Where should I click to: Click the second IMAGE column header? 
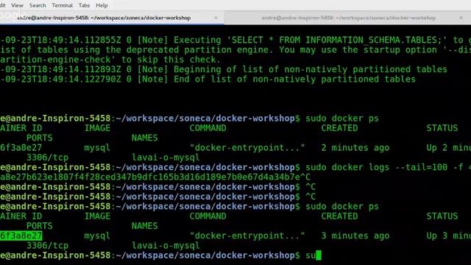pos(97,216)
